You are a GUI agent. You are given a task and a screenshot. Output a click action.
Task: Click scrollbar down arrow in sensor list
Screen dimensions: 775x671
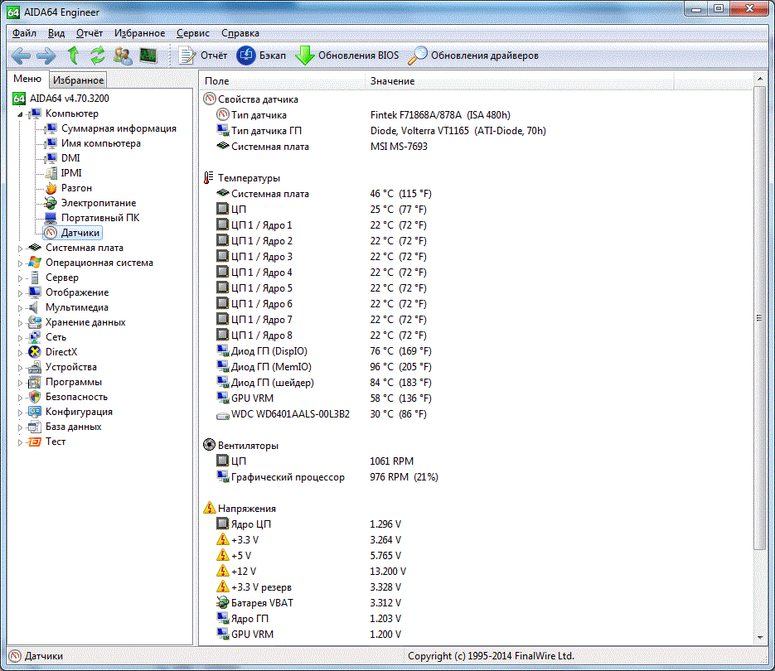[760, 638]
